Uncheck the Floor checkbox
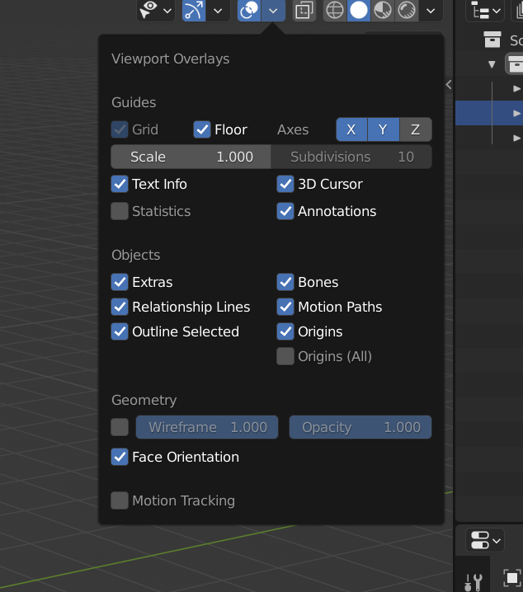This screenshot has height=592, width=523. (x=202, y=129)
